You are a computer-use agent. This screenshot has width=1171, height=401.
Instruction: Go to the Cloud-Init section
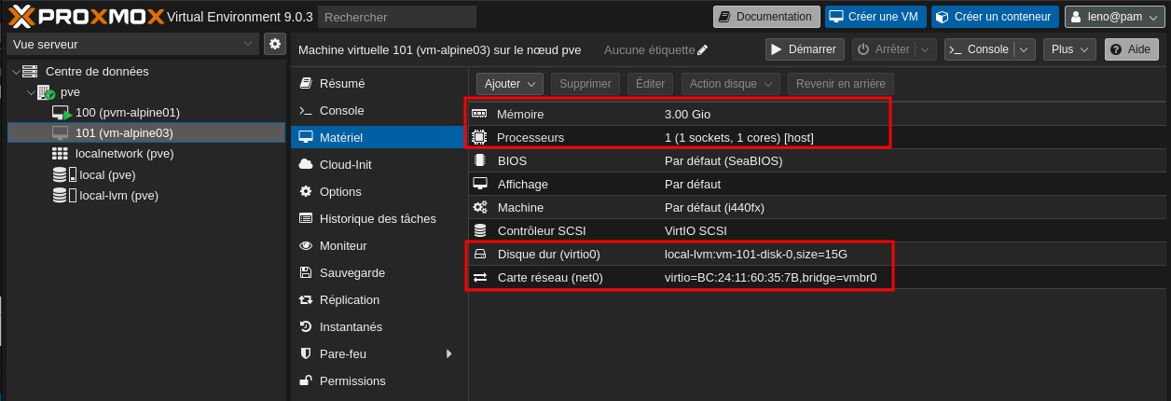click(x=345, y=164)
